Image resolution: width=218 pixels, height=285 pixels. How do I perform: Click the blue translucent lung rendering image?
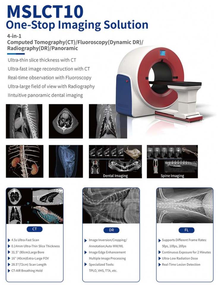click(x=66, y=161)
